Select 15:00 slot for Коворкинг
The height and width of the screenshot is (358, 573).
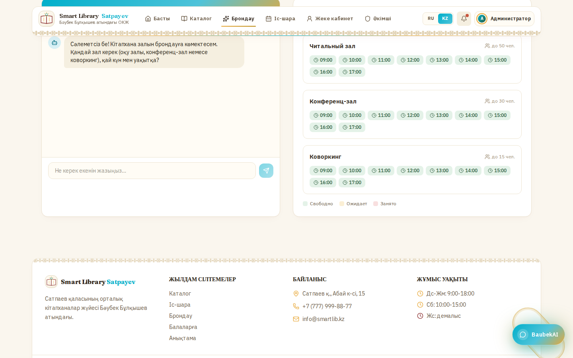coord(497,171)
